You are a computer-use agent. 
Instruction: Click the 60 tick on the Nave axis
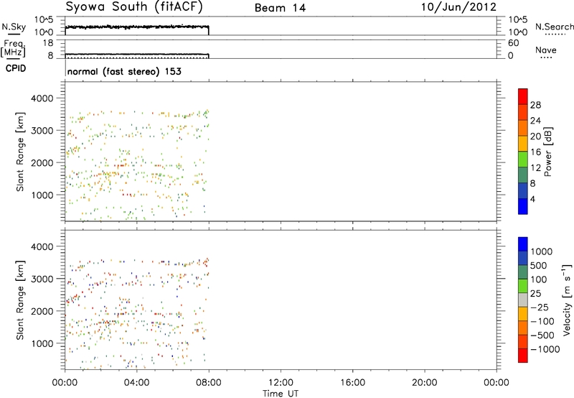[x=513, y=43]
